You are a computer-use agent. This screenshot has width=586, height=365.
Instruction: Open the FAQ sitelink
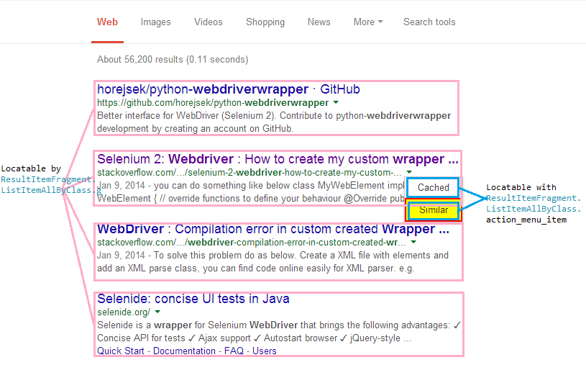tap(234, 351)
